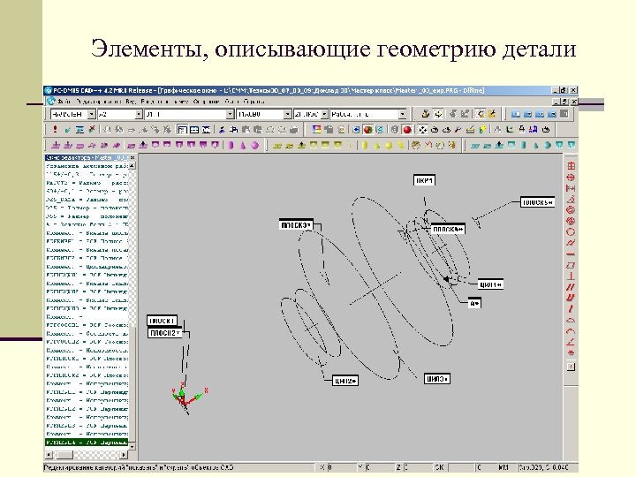This screenshot has height=477, width=636.
Task: Toggle the highlighted edit window layout button
Action: tap(182, 130)
